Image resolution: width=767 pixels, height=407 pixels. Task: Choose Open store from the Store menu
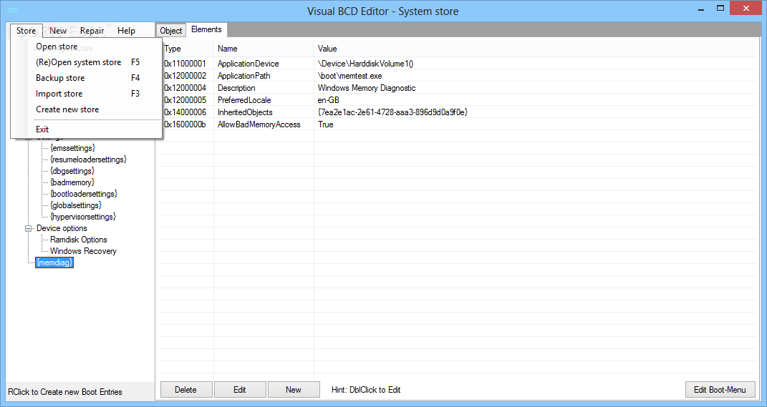click(57, 46)
